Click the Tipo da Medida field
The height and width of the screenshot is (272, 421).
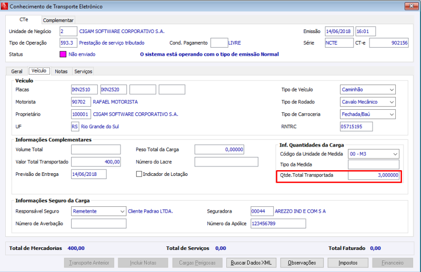[374, 164]
